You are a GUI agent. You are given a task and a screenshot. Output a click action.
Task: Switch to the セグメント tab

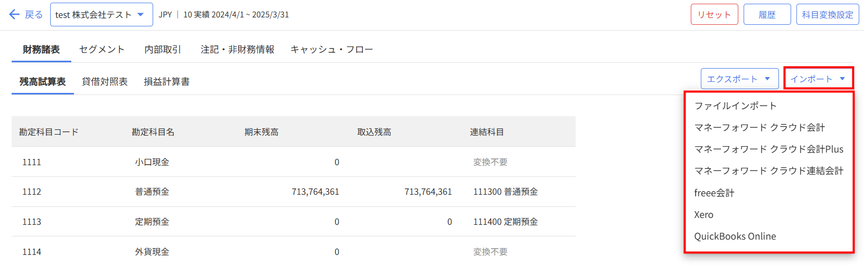(102, 50)
